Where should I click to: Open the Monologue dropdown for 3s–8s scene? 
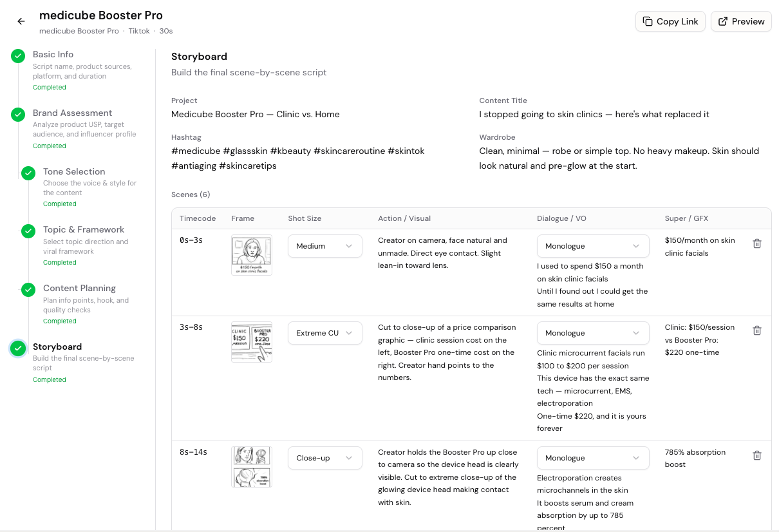[592, 333]
